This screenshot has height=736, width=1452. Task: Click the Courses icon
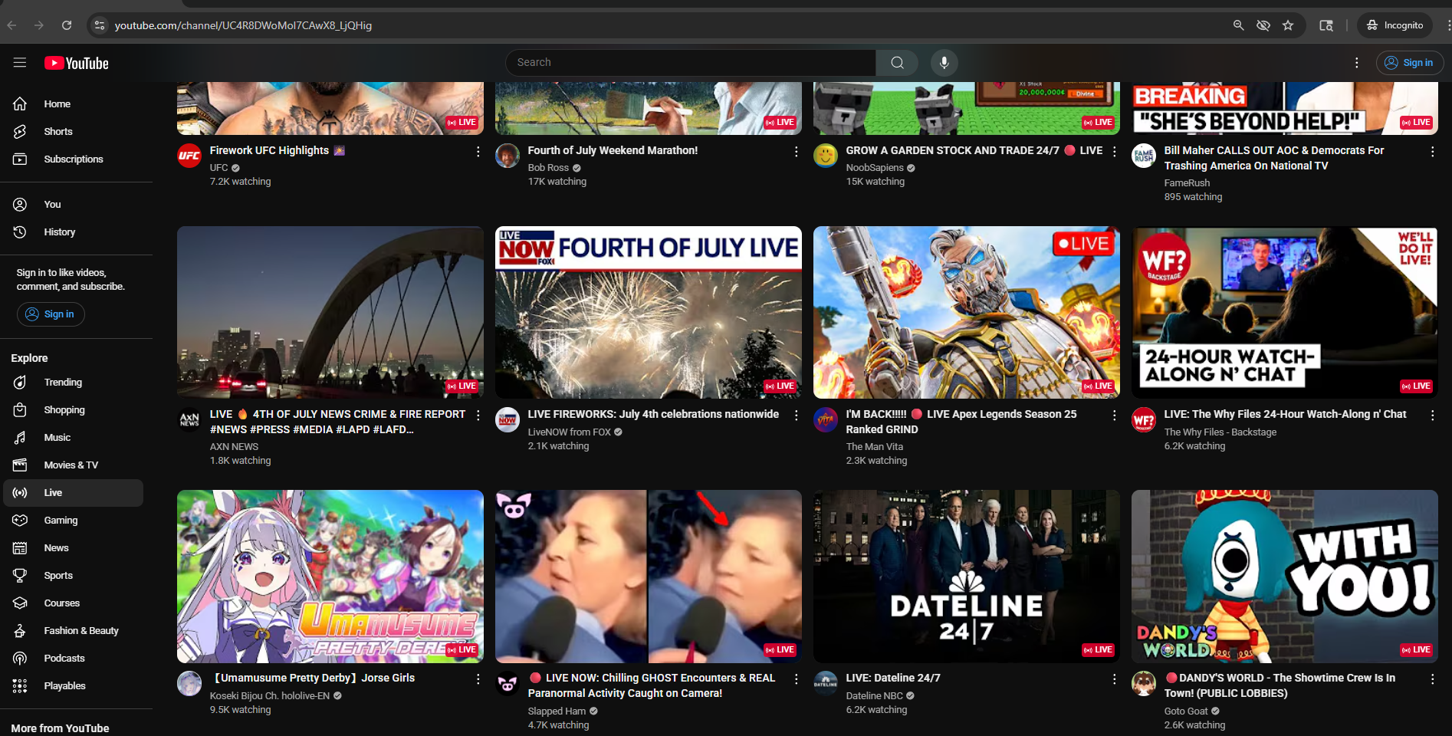tap(20, 603)
